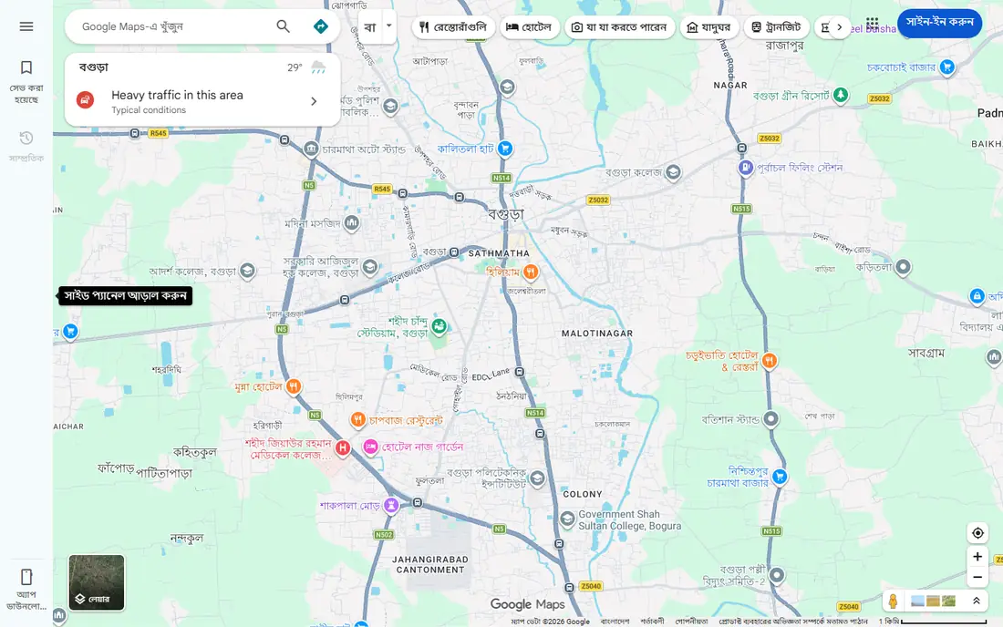Filter by যা যা করতে পারেন chip
Image resolution: width=1003 pixels, height=627 pixels.
[x=619, y=26]
